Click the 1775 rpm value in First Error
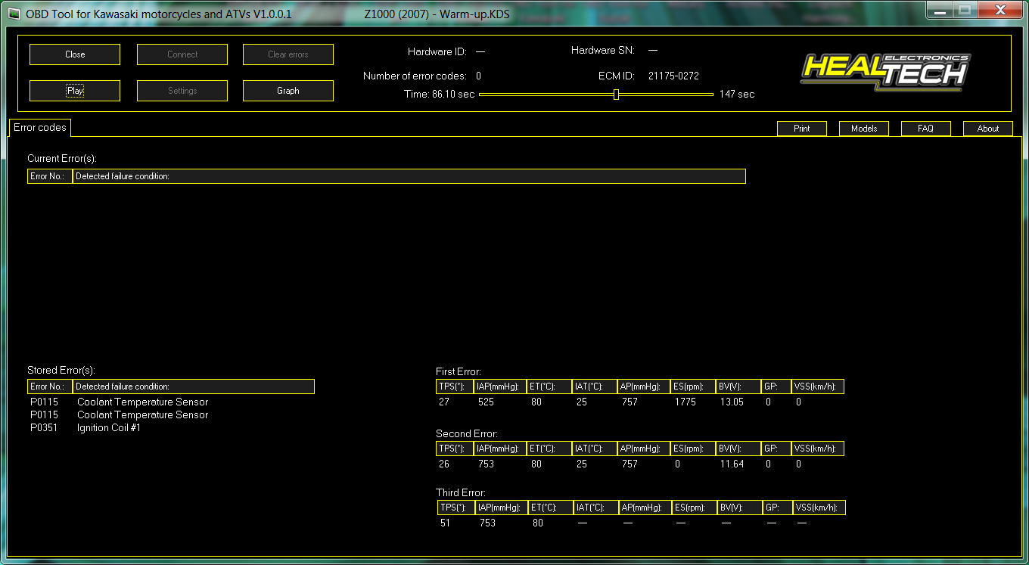 pos(685,402)
